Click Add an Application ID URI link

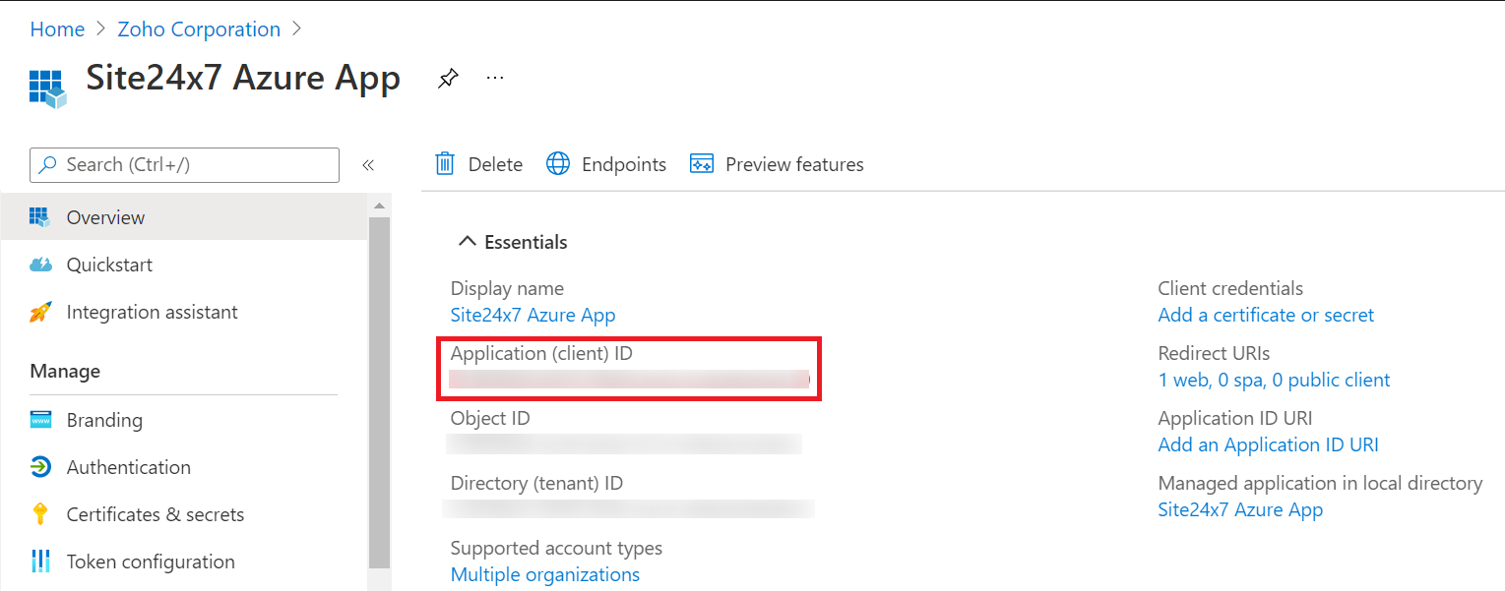[x=1268, y=444]
